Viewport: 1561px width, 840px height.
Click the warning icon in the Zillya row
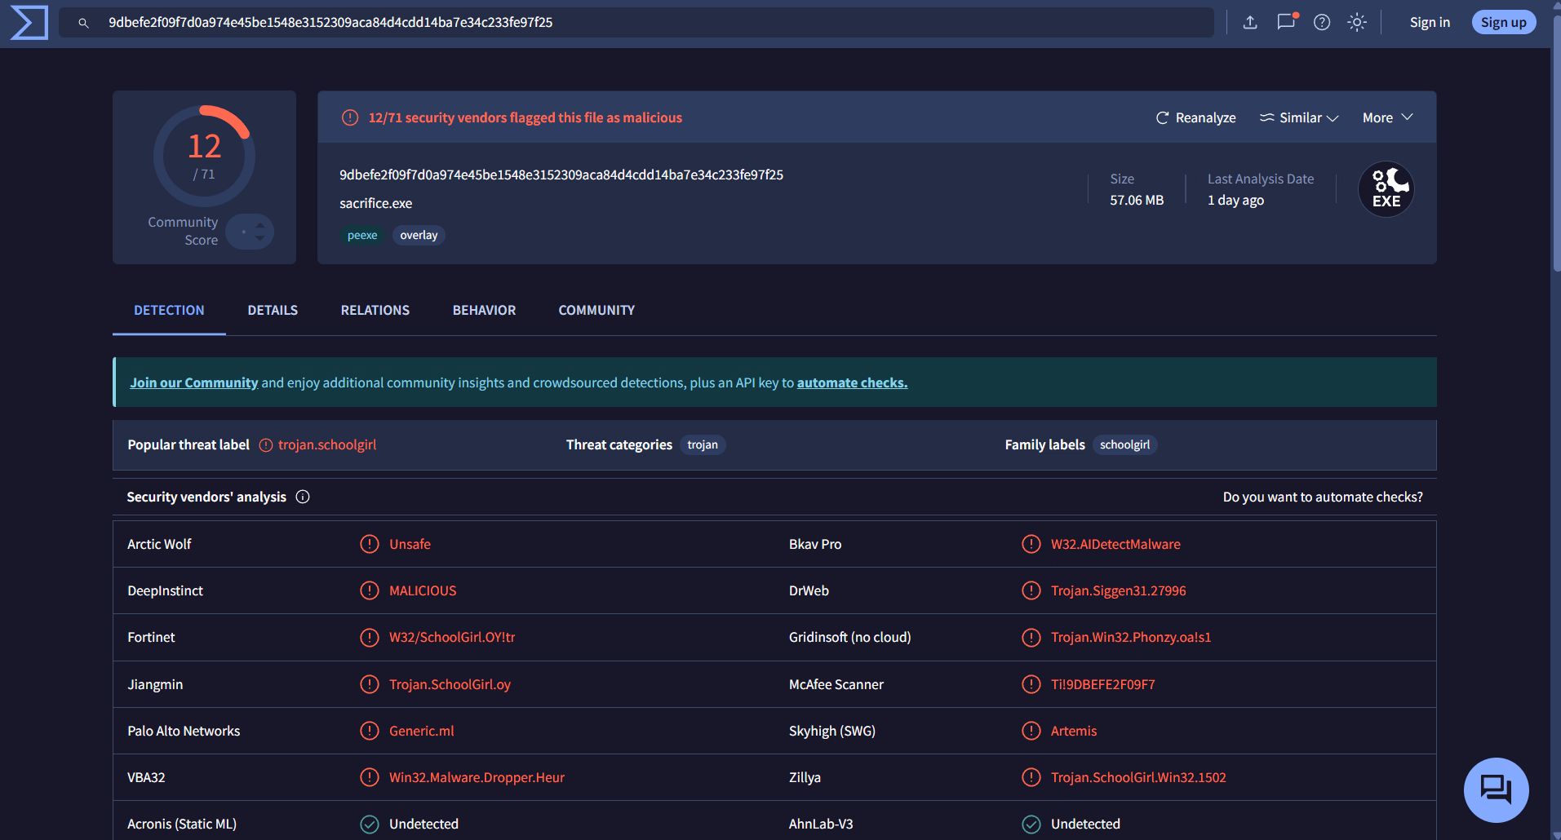click(x=1031, y=777)
